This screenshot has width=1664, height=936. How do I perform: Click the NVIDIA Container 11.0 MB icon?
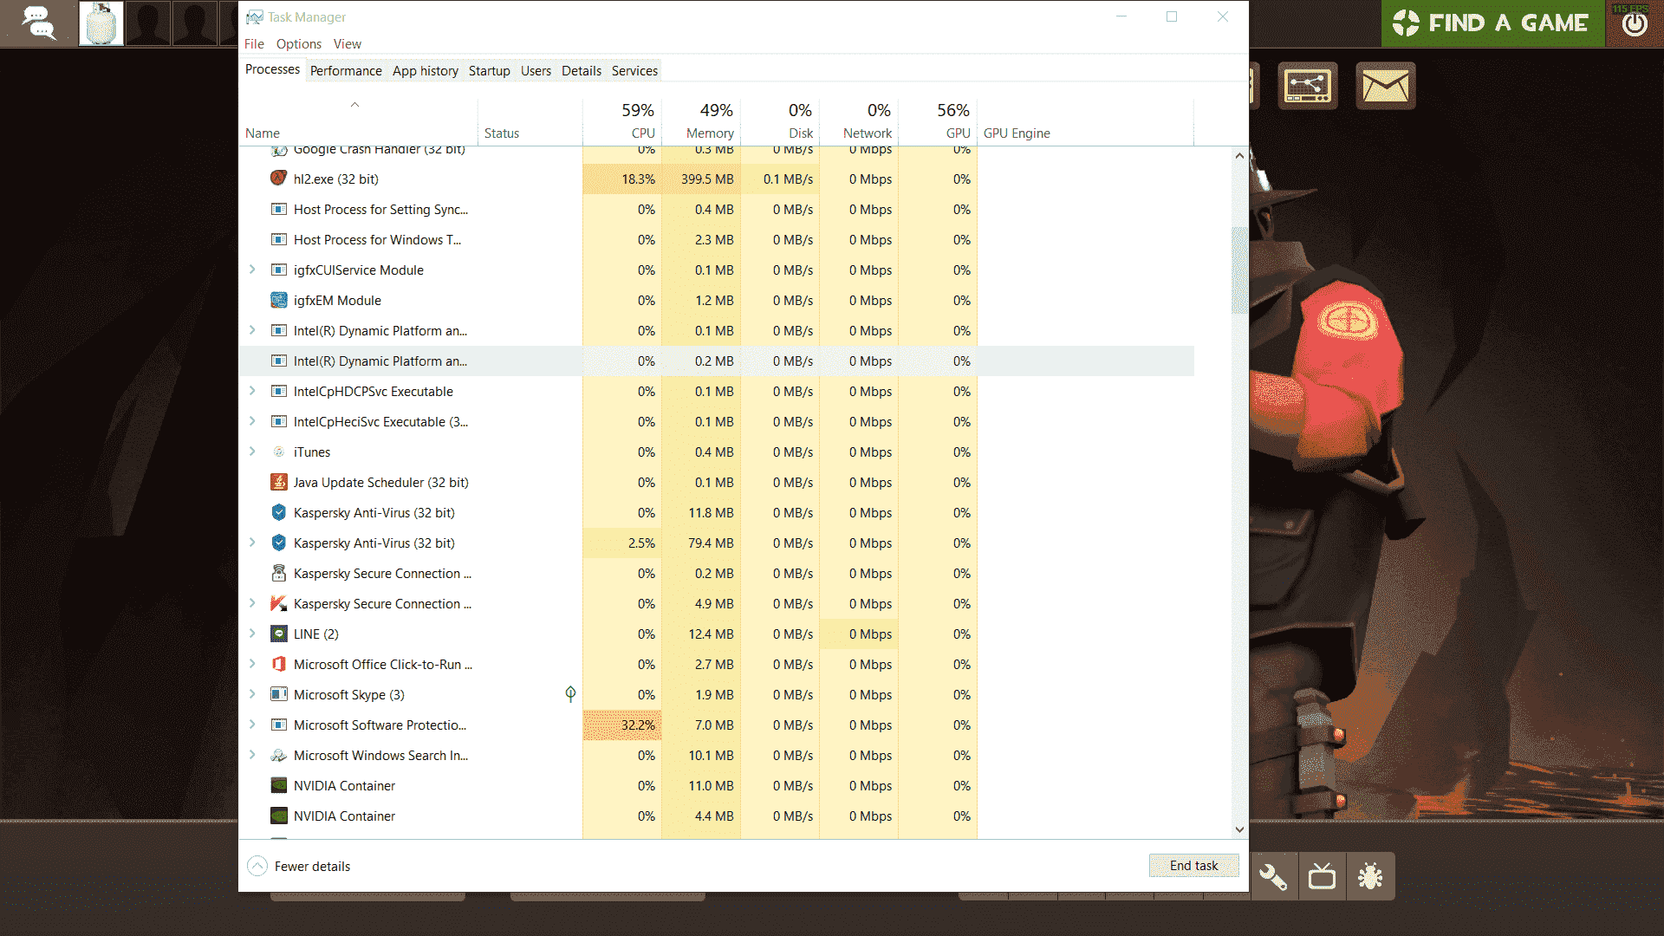(x=278, y=785)
